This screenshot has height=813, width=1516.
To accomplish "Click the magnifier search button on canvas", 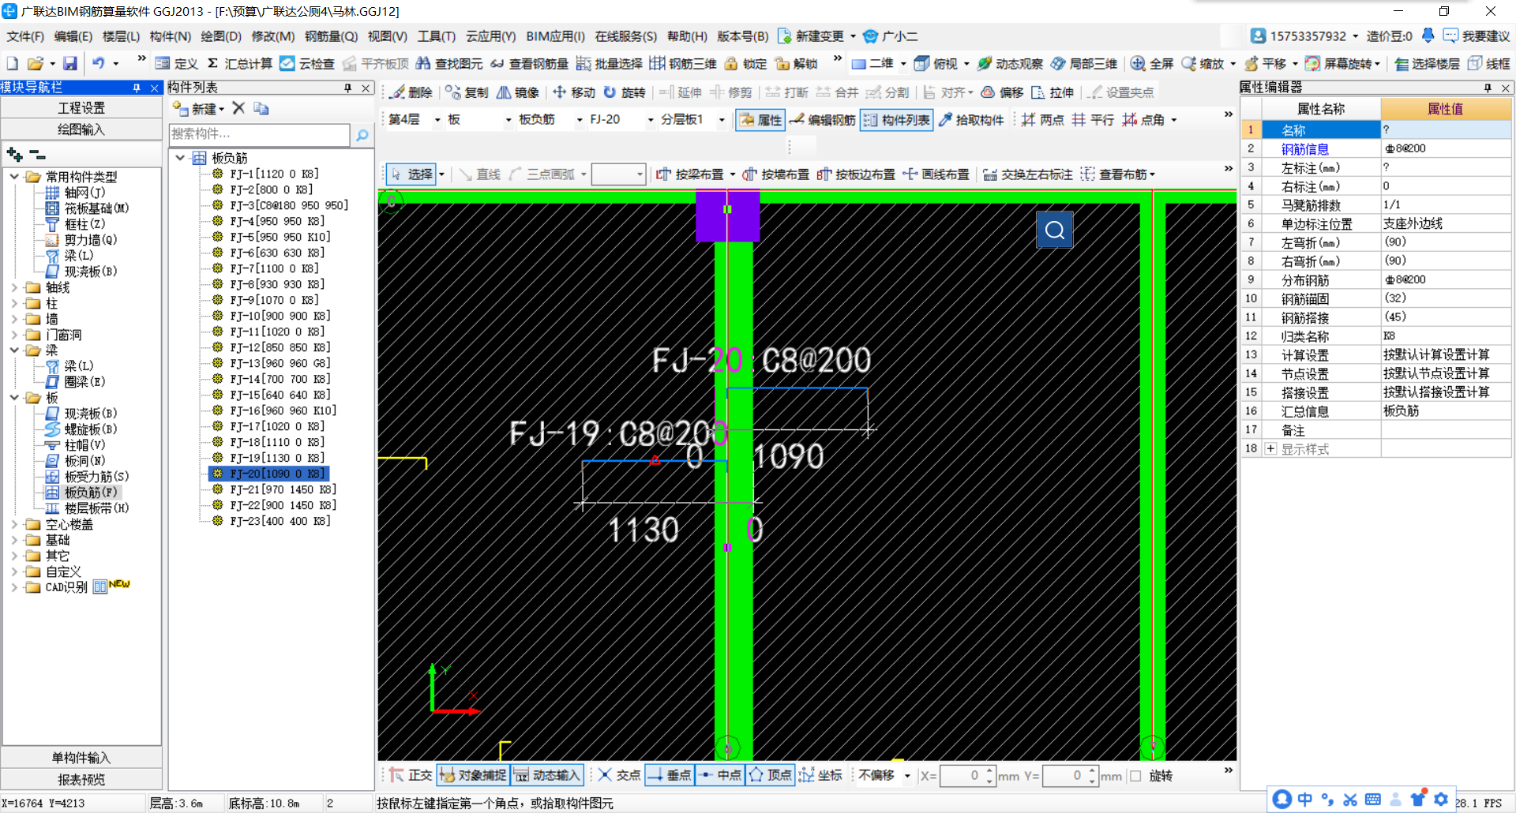I will point(1054,230).
